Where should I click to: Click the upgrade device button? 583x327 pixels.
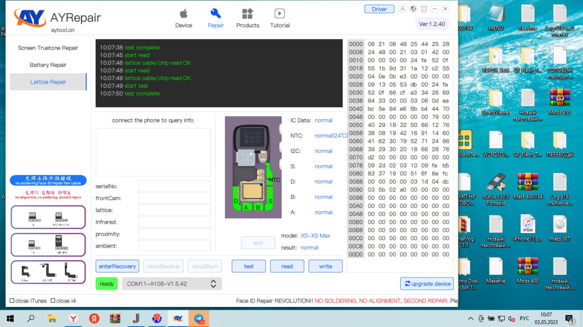click(427, 283)
